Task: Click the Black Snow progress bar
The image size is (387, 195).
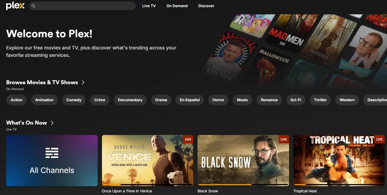Action: [x=243, y=184]
